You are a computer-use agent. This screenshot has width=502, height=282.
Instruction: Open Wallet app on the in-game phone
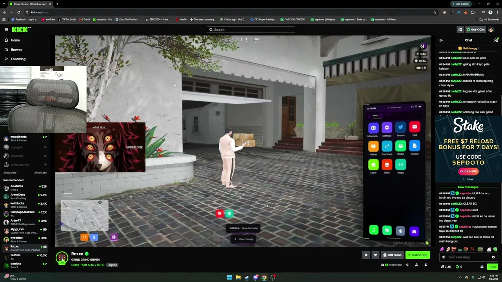[400, 147]
